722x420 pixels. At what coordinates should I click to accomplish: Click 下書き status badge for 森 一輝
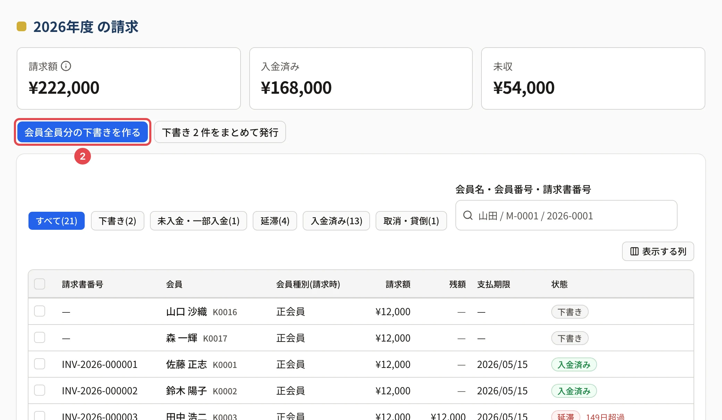pyautogui.click(x=570, y=338)
